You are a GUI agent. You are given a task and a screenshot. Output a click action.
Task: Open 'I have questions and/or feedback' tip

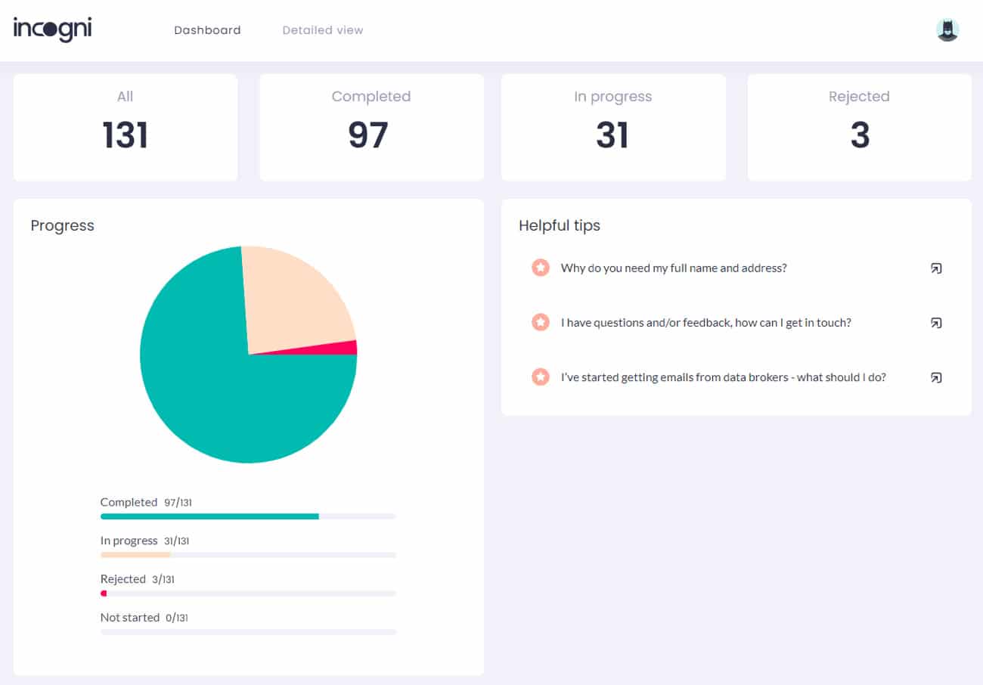[x=705, y=323]
